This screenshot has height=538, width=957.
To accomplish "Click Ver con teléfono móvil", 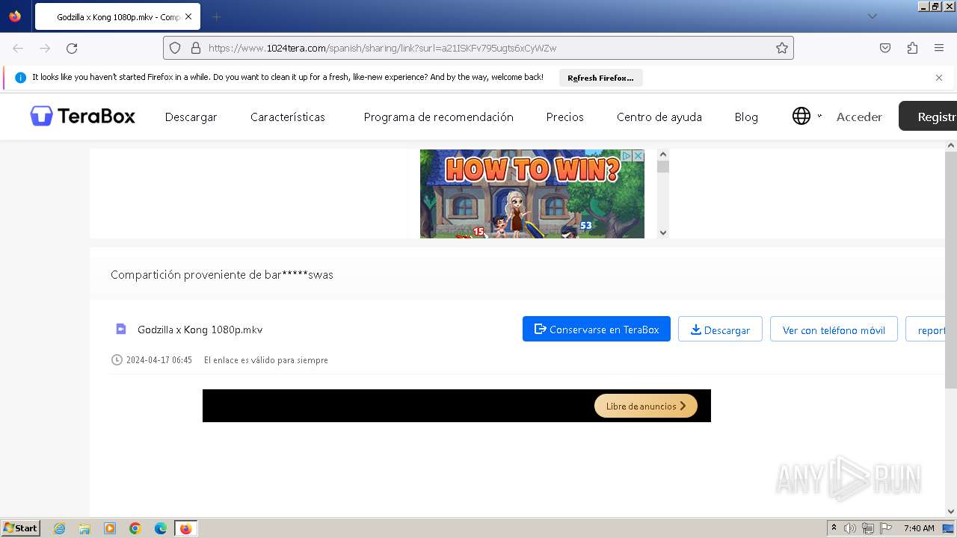I will click(x=834, y=330).
